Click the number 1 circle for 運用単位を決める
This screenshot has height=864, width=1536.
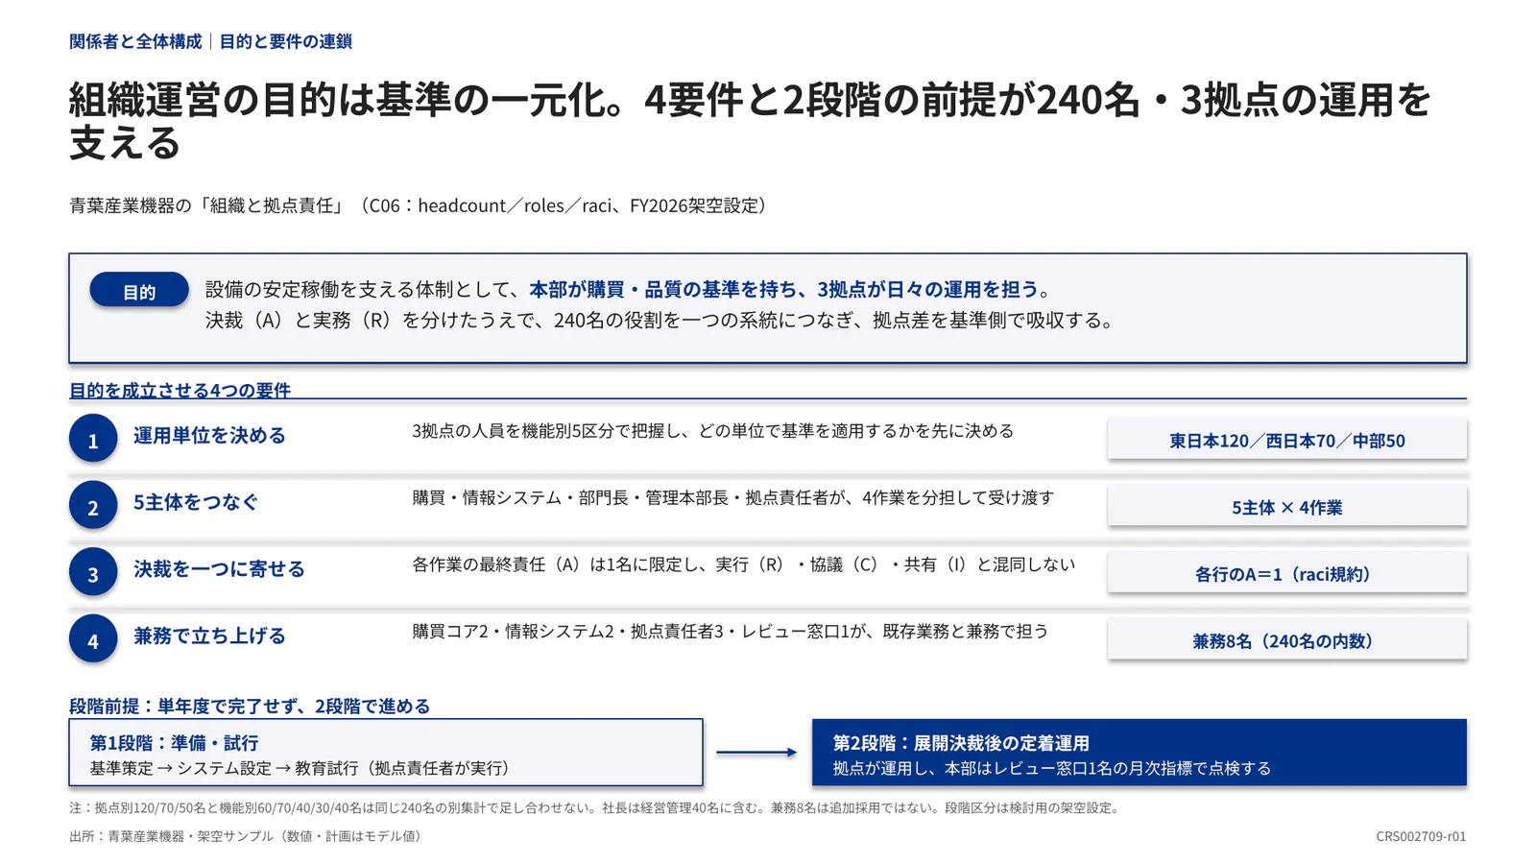click(x=93, y=439)
